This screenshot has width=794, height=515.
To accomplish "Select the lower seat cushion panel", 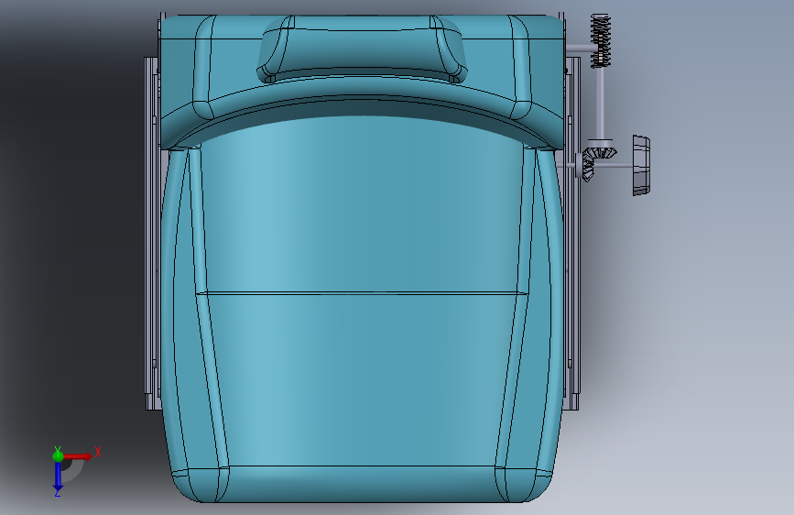I will pos(362,379).
